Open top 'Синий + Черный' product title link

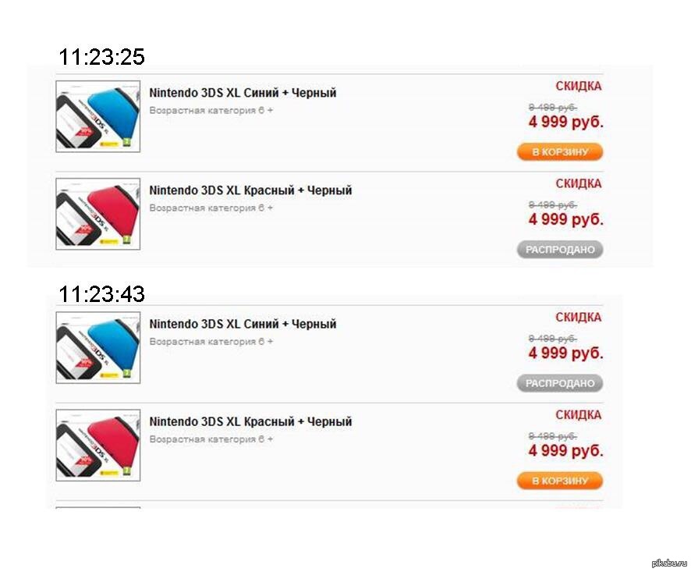243,93
